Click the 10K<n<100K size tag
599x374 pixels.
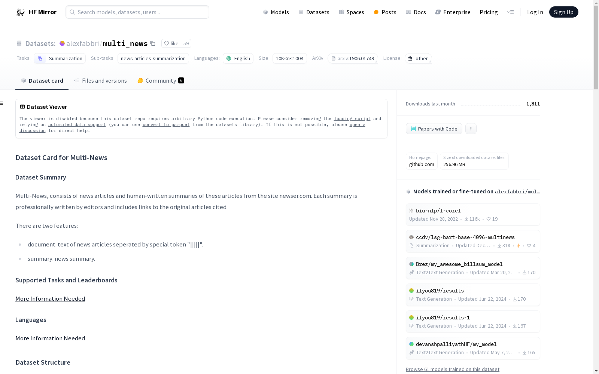click(x=290, y=58)
